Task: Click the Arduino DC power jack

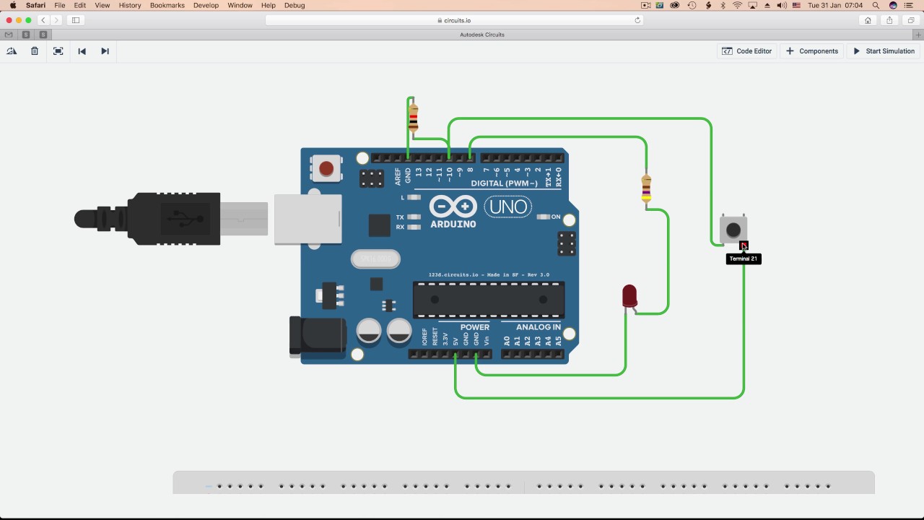Action: (318, 337)
